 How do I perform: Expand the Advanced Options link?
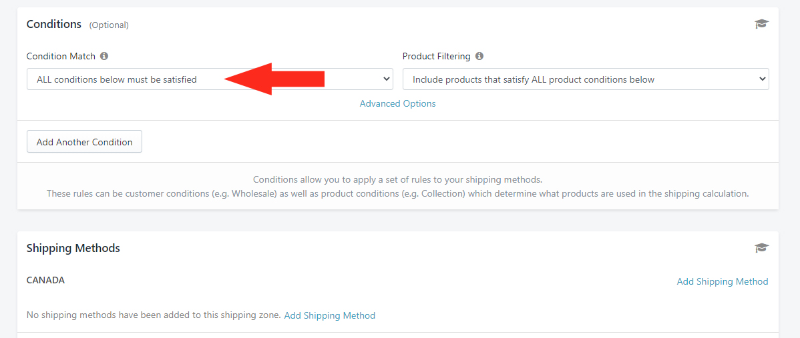point(397,103)
